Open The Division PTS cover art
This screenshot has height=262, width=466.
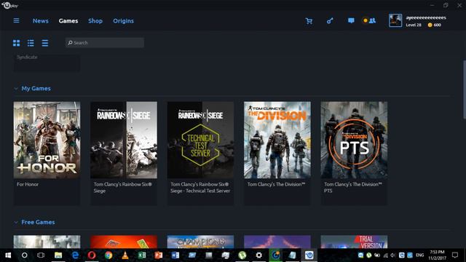point(354,140)
